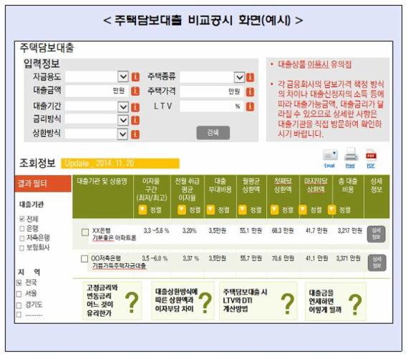Send results via the Email icon
This screenshot has height=356, width=408.
pos(330,158)
